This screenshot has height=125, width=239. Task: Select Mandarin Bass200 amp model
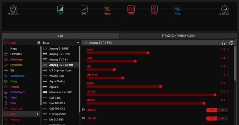[x=61, y=92]
